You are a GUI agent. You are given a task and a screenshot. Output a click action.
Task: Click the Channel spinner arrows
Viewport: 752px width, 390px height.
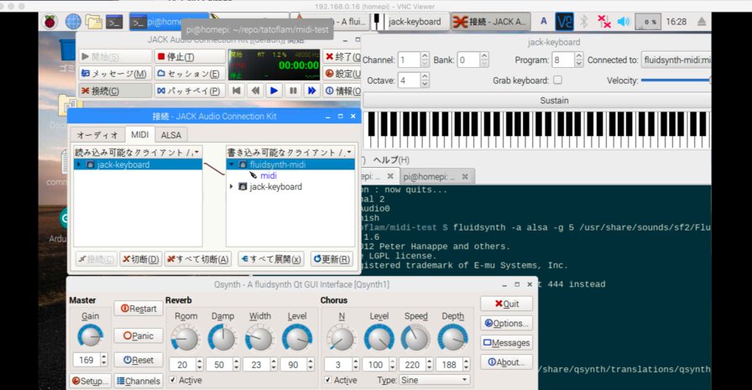(x=425, y=60)
